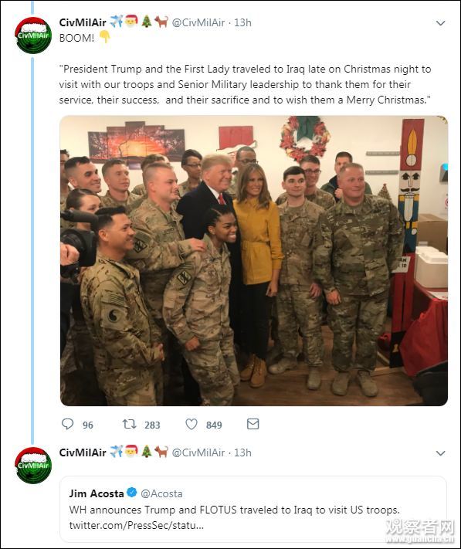This screenshot has width=461, height=549.
Task: Open the 13h timestamp of first tweet
Action: (242, 22)
